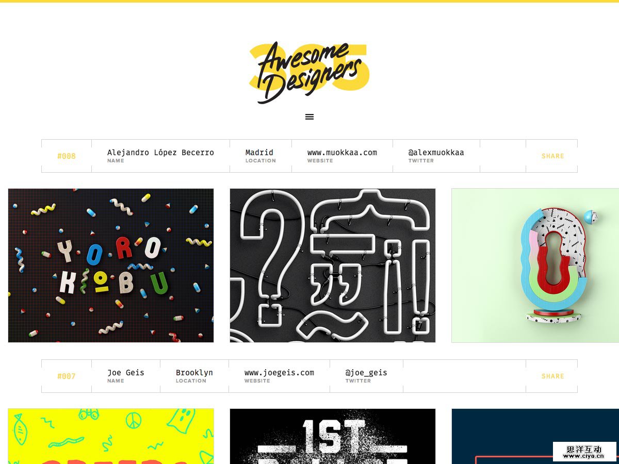Select the #008 entry number
Image resolution: width=619 pixels, height=464 pixels.
(x=67, y=156)
